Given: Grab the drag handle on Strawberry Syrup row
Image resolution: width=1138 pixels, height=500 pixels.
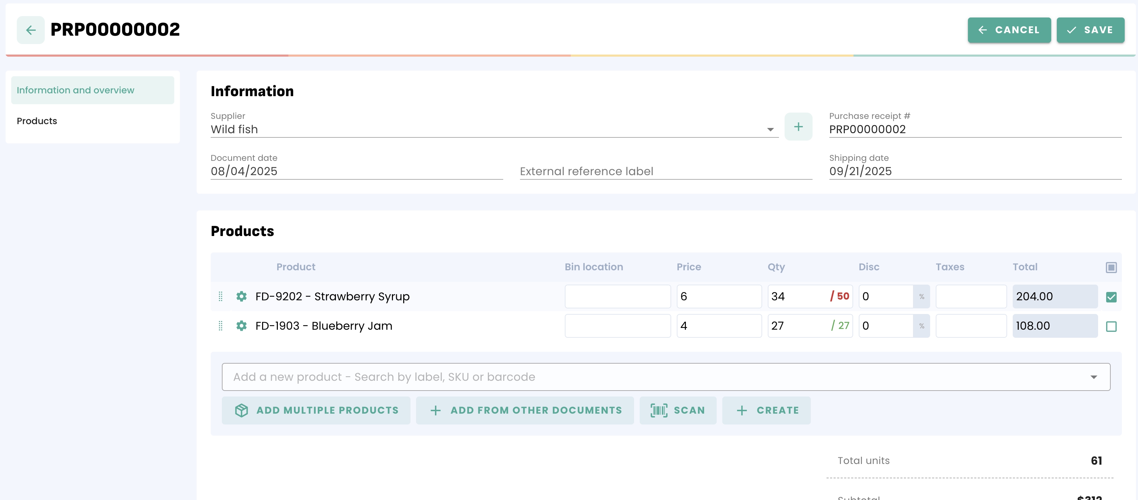Looking at the screenshot, I should tap(220, 296).
